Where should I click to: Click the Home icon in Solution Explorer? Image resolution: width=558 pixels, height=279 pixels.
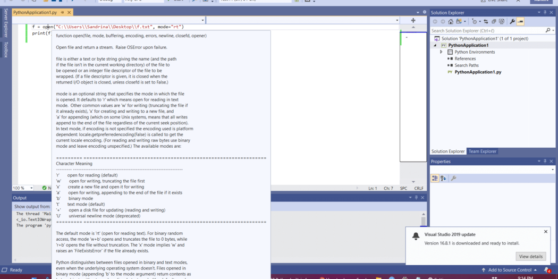coord(451,22)
